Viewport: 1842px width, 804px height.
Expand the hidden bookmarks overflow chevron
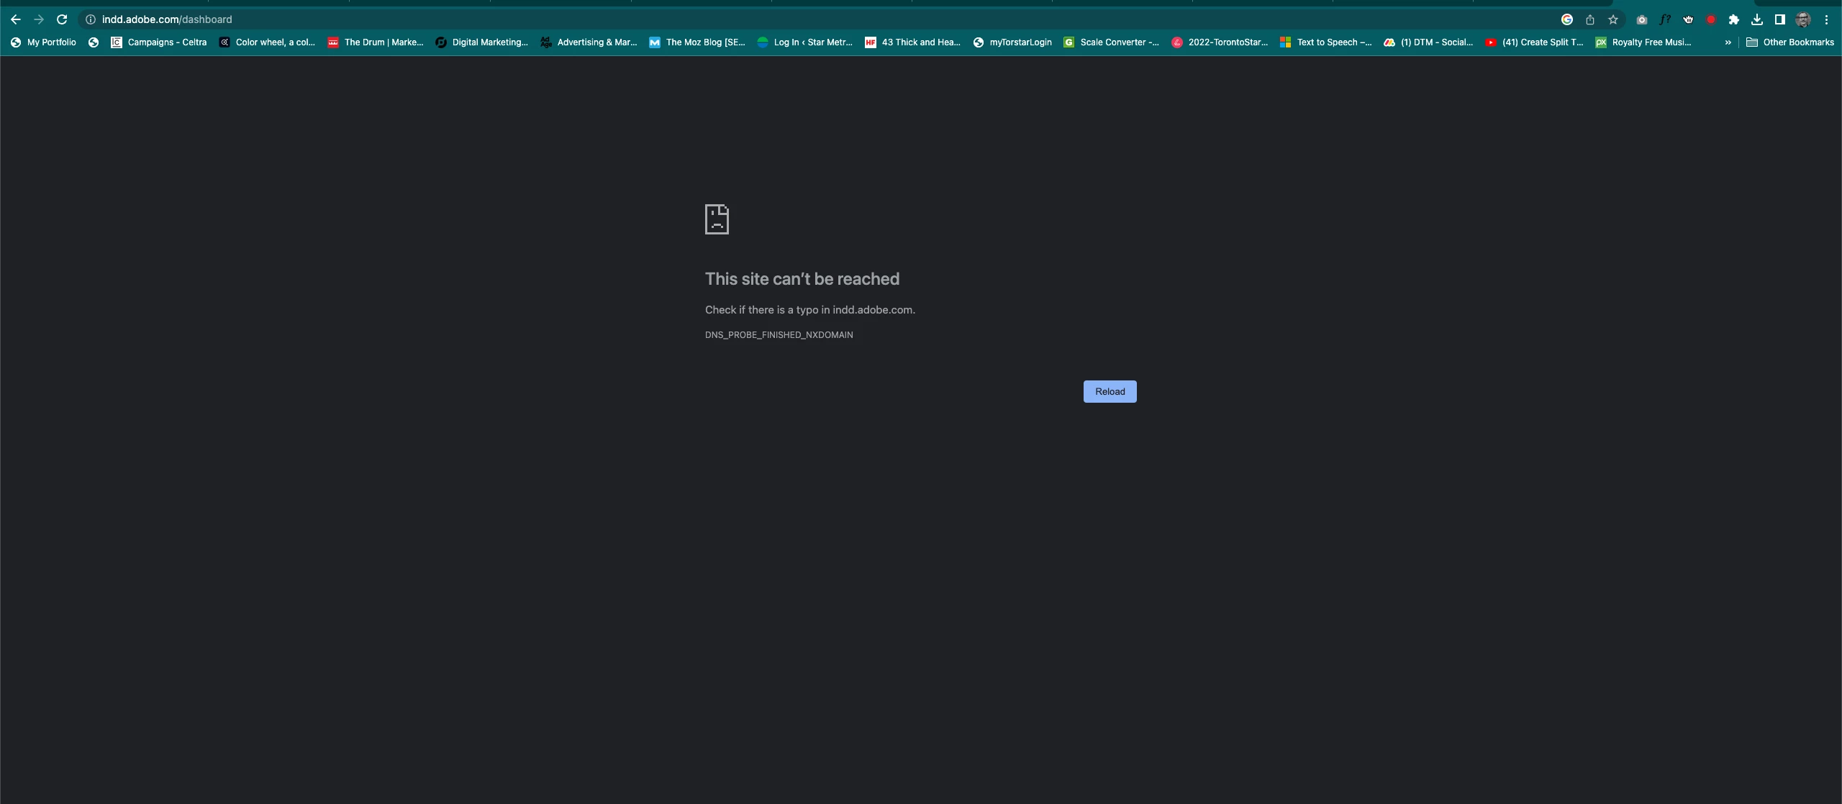tap(1728, 42)
